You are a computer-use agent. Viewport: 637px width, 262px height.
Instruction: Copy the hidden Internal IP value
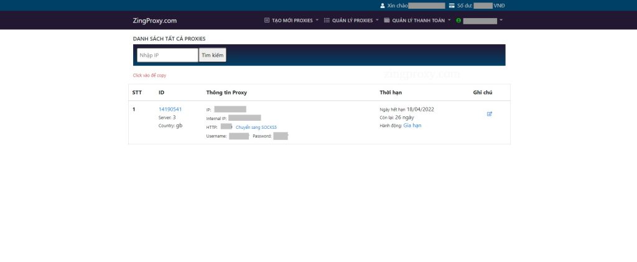244,118
